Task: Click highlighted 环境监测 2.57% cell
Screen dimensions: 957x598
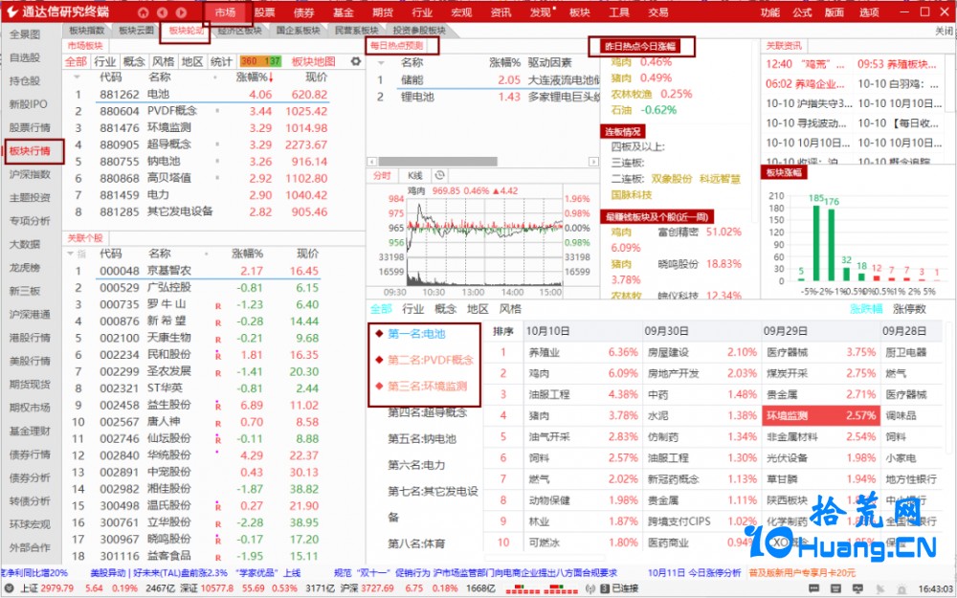Action: point(821,415)
